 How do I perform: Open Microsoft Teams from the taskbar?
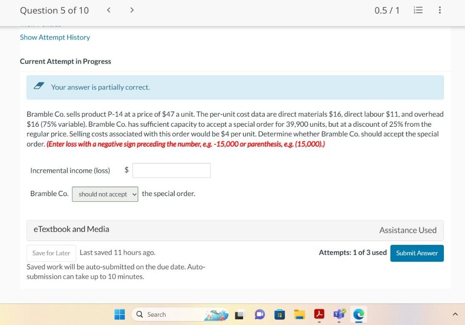click(x=338, y=315)
